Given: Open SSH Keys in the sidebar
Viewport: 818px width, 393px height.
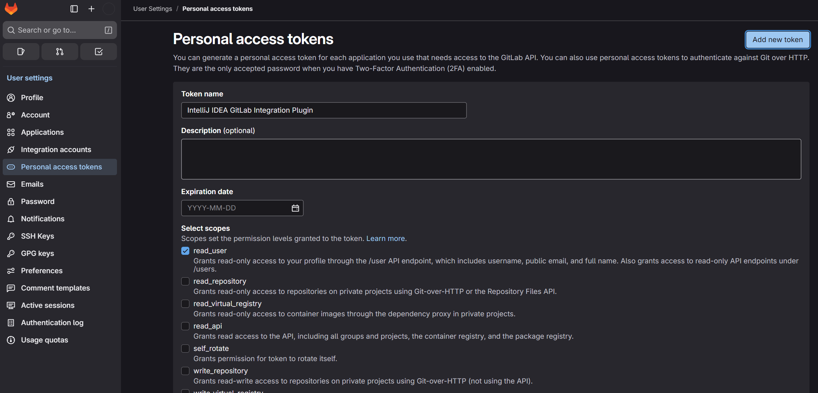Looking at the screenshot, I should (x=37, y=236).
